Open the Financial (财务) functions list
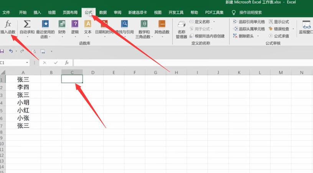Viewport: 313px width, 173px height. [x=62, y=28]
